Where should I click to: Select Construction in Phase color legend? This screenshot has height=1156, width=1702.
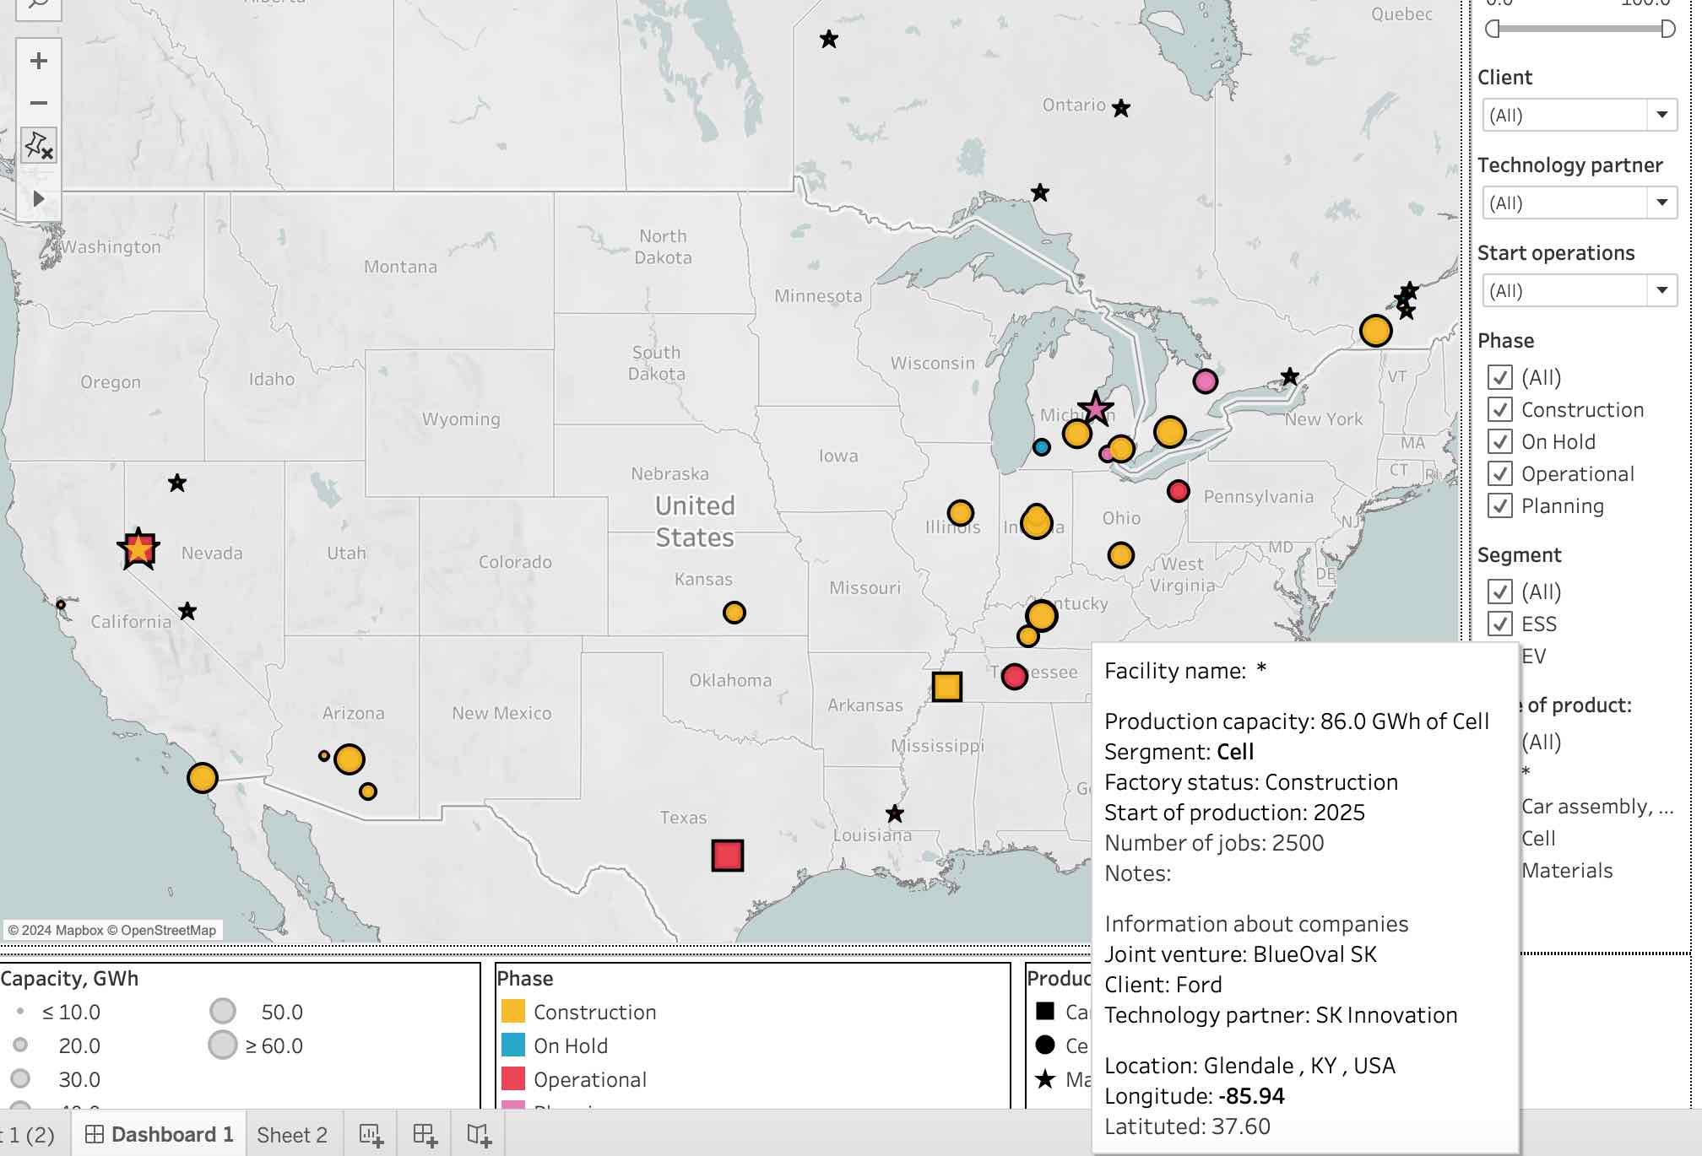coord(578,1012)
